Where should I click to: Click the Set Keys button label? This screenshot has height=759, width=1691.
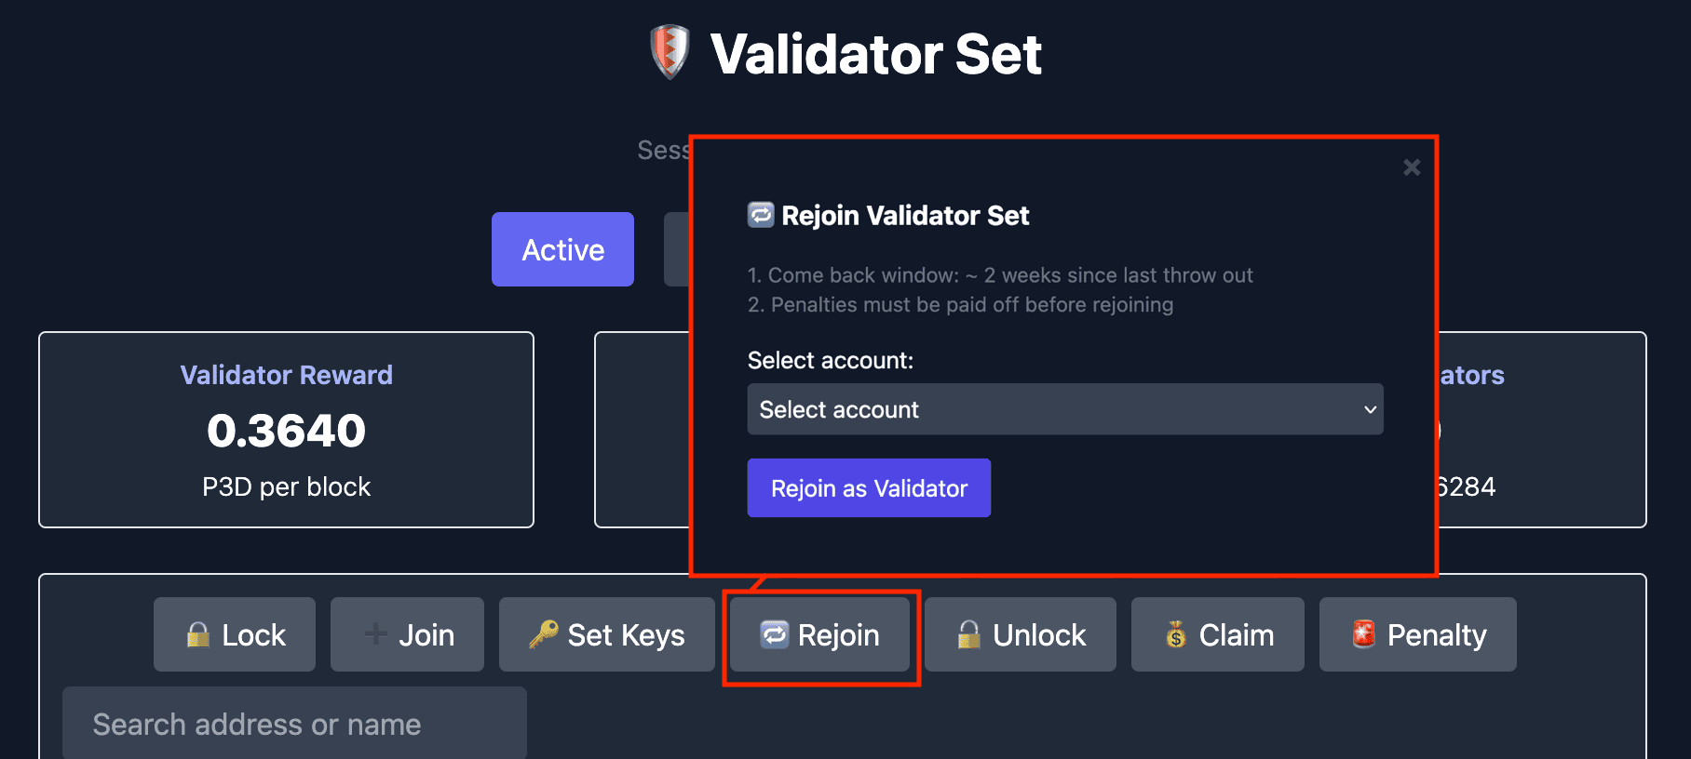pyautogui.click(x=626, y=634)
